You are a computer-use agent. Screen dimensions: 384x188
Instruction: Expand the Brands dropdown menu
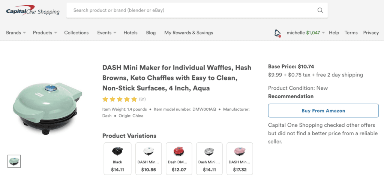coord(16,33)
